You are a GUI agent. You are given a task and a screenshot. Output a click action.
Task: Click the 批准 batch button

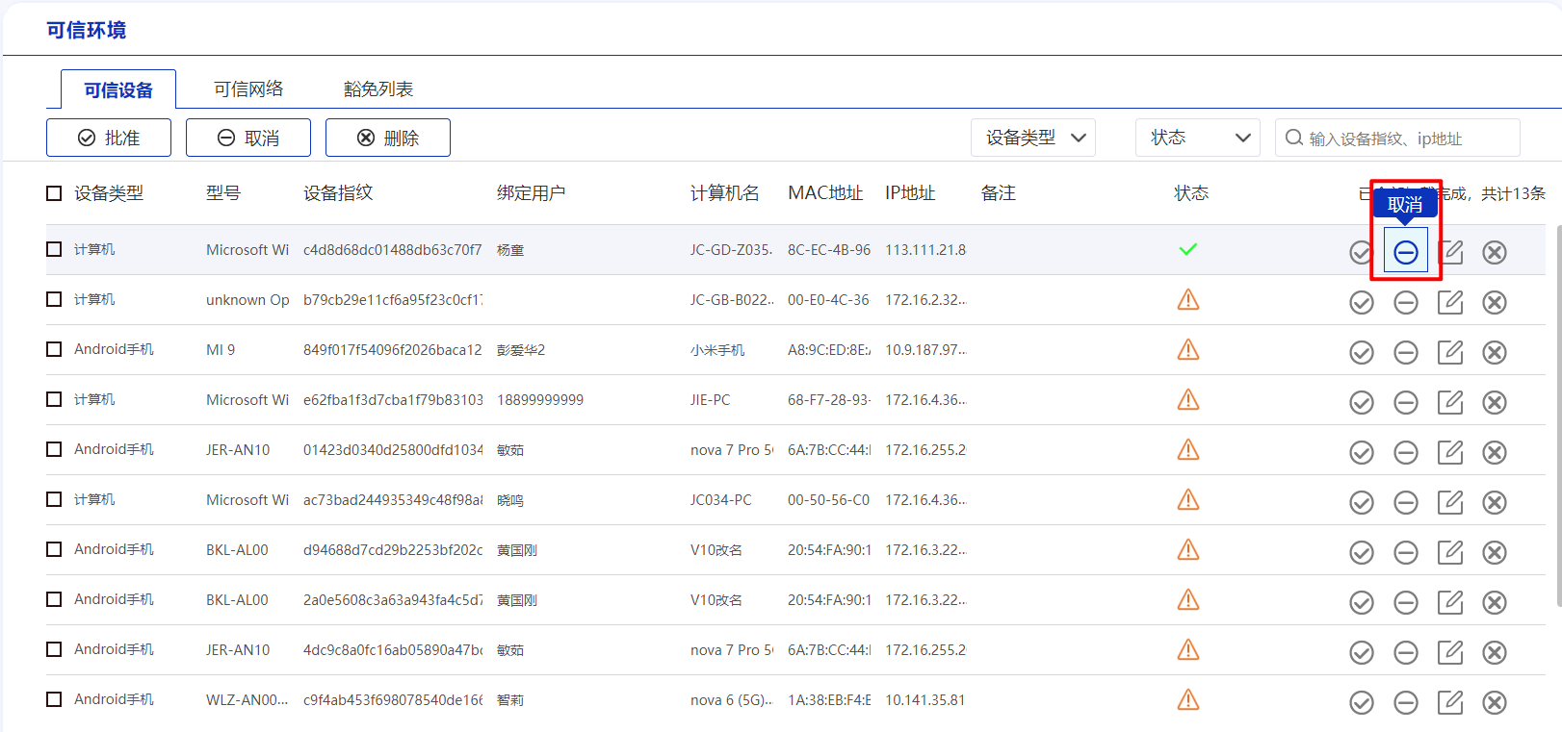109,138
